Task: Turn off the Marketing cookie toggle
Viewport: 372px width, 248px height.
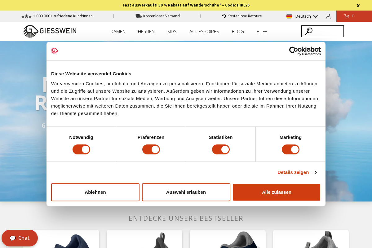Action: (290, 149)
